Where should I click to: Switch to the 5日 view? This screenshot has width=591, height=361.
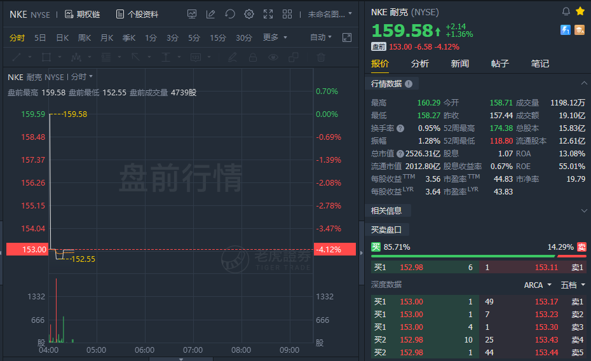point(40,37)
